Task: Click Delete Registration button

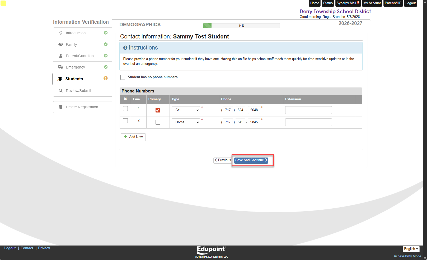Action: (83, 107)
